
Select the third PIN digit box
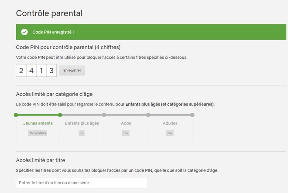41,70
